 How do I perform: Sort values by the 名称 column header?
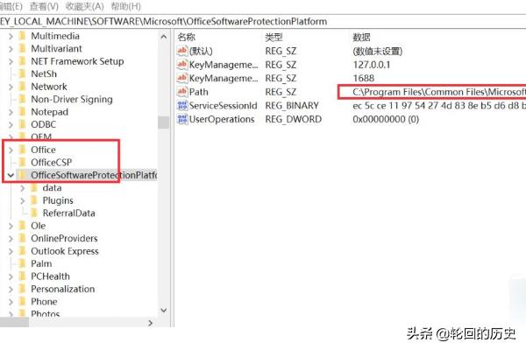(187, 38)
